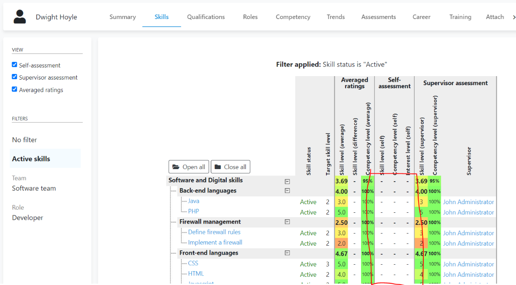Image resolution: width=516 pixels, height=285 pixels.
Task: Click the tab bar right scroll arrow
Action: [513, 17]
